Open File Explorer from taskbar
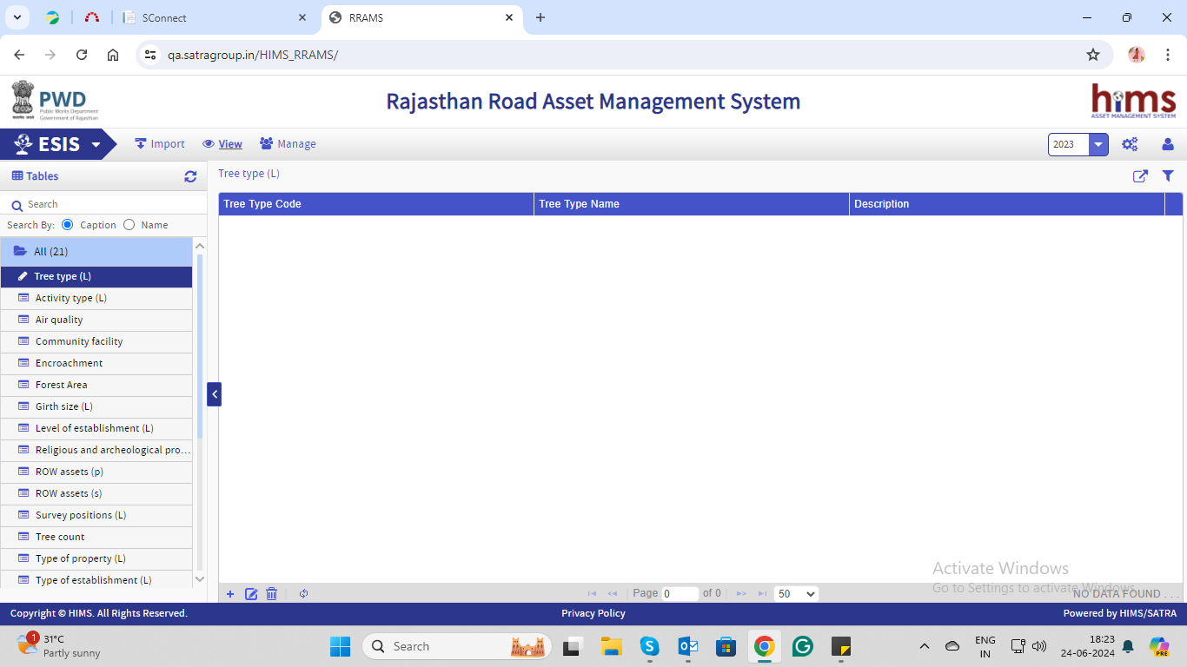1187x667 pixels. 611,646
